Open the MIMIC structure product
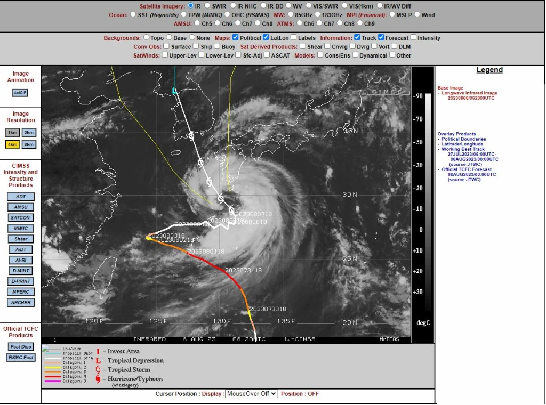 click(20, 229)
